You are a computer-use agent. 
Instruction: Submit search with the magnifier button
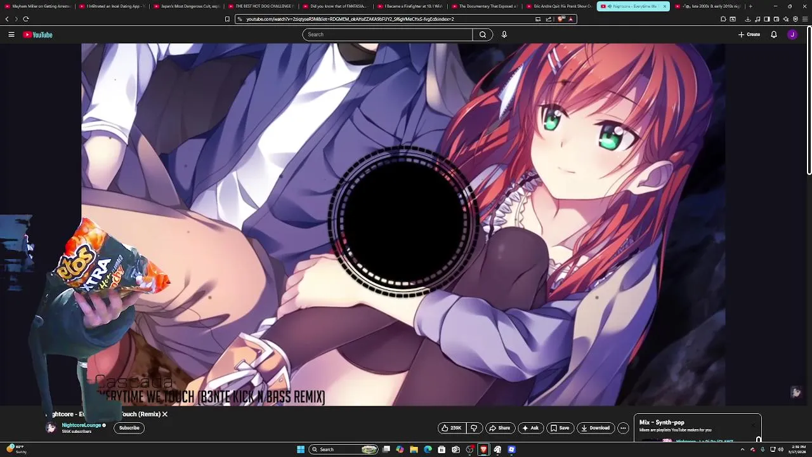coord(483,34)
